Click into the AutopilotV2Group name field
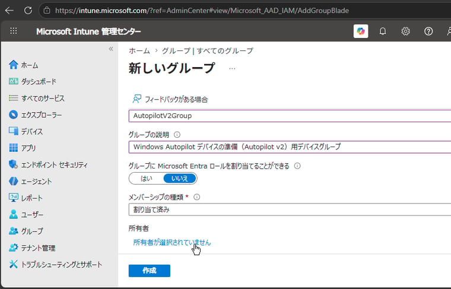 click(x=290, y=116)
